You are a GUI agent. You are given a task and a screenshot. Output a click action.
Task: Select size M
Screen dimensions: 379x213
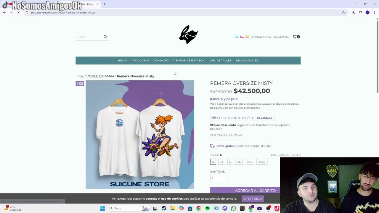click(x=221, y=162)
